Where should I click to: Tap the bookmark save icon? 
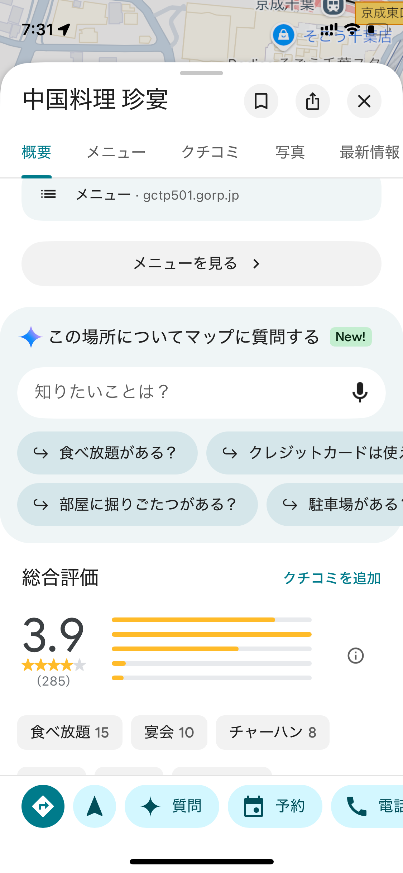pyautogui.click(x=261, y=101)
